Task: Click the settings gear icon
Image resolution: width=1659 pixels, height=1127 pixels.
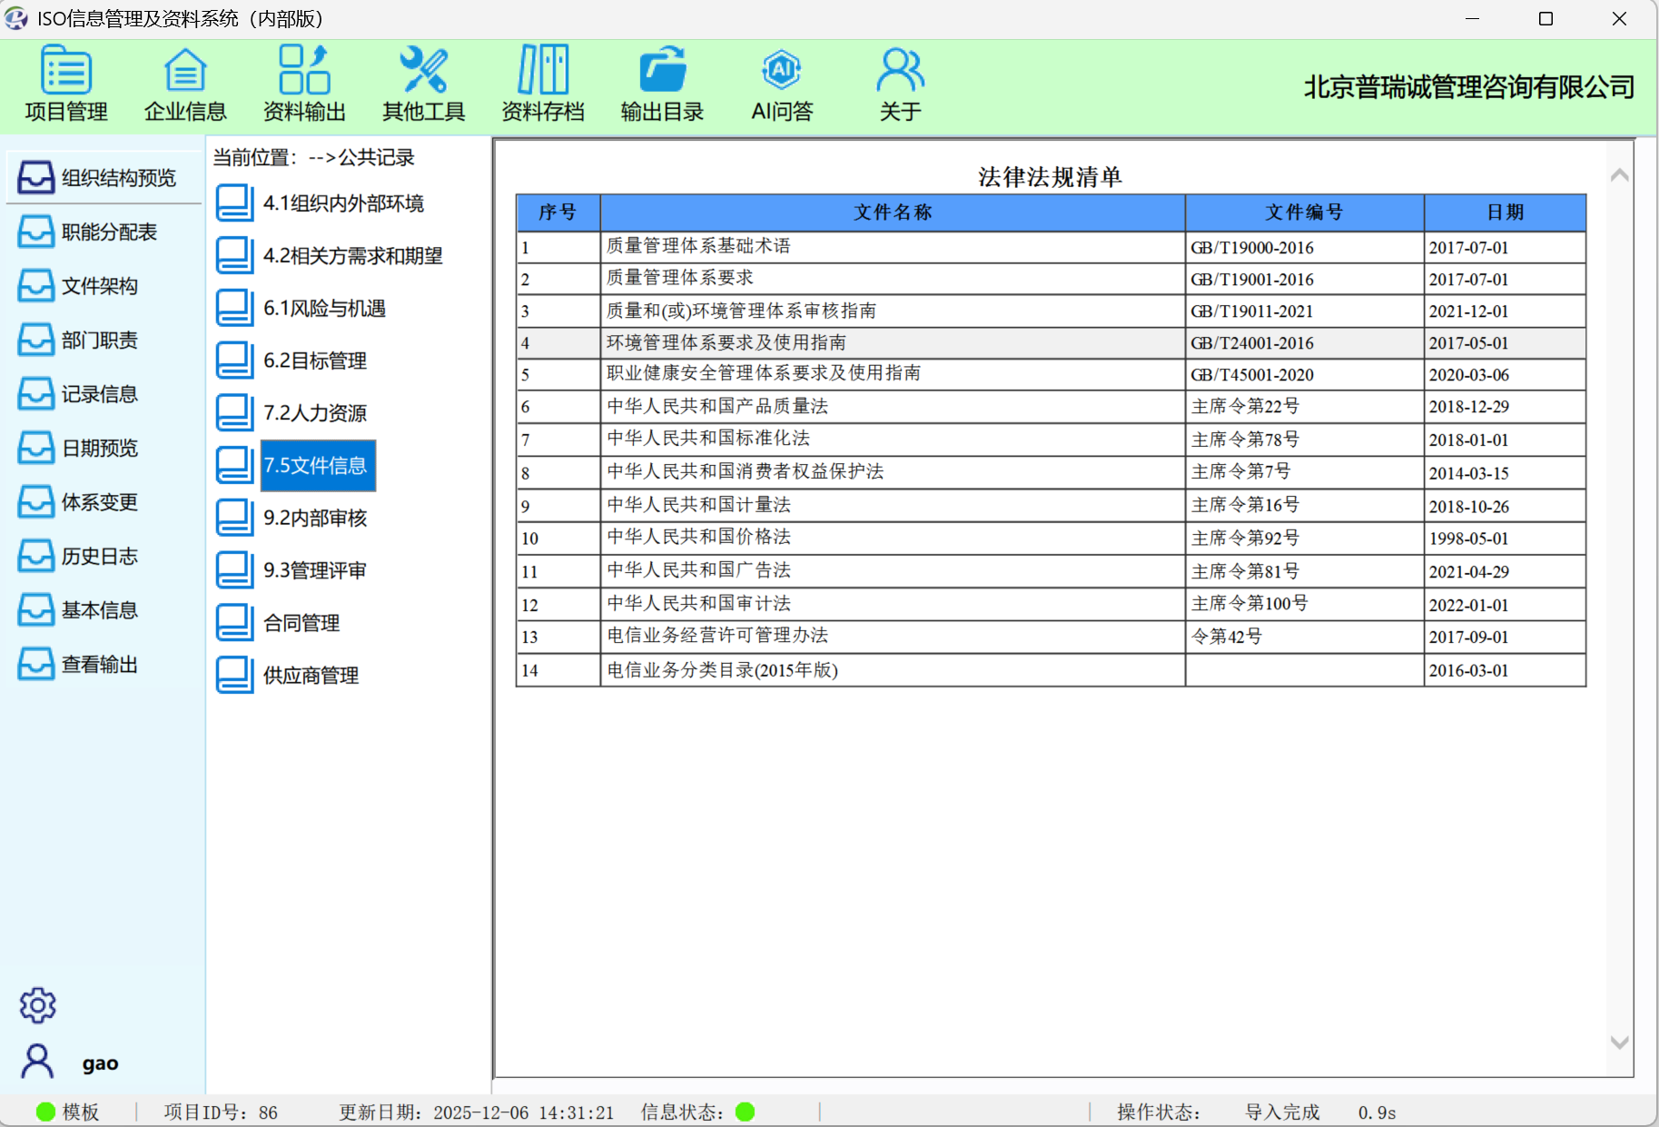Action: pos(37,1005)
